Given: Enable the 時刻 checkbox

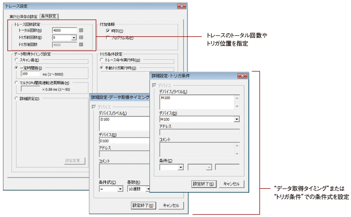Looking at the screenshot, I should (108, 31).
